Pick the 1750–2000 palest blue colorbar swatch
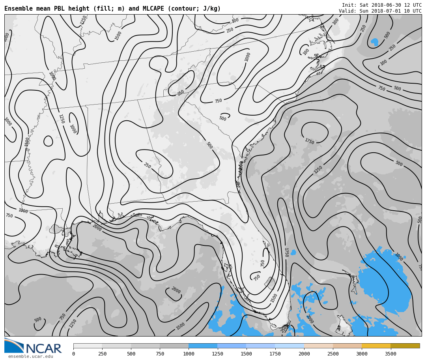Viewport: 426px width, 361px height. (290, 346)
